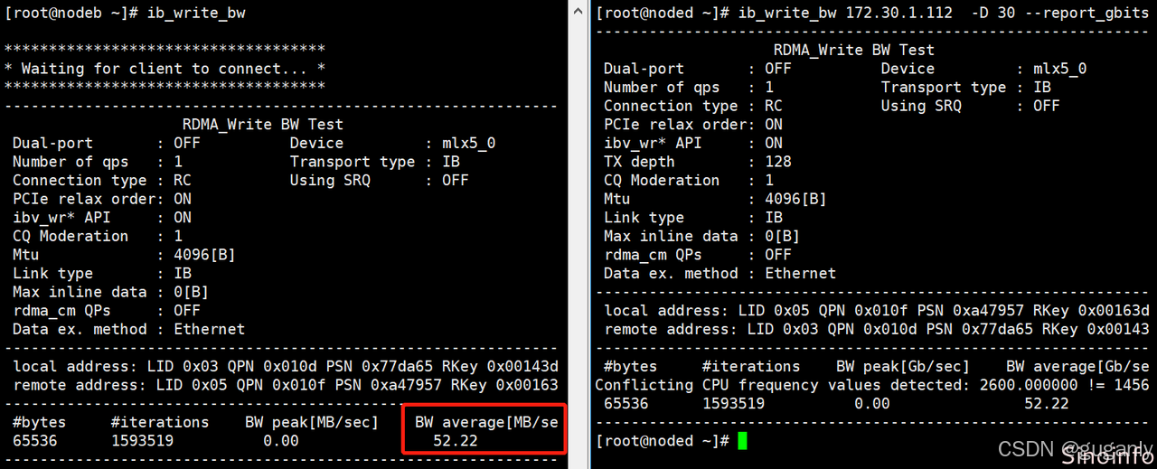Select 'PCIe relax order' label in nodeb terminal

pos(84,199)
